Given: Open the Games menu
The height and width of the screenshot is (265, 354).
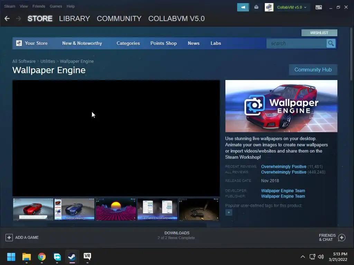Looking at the screenshot, I should [x=56, y=6].
